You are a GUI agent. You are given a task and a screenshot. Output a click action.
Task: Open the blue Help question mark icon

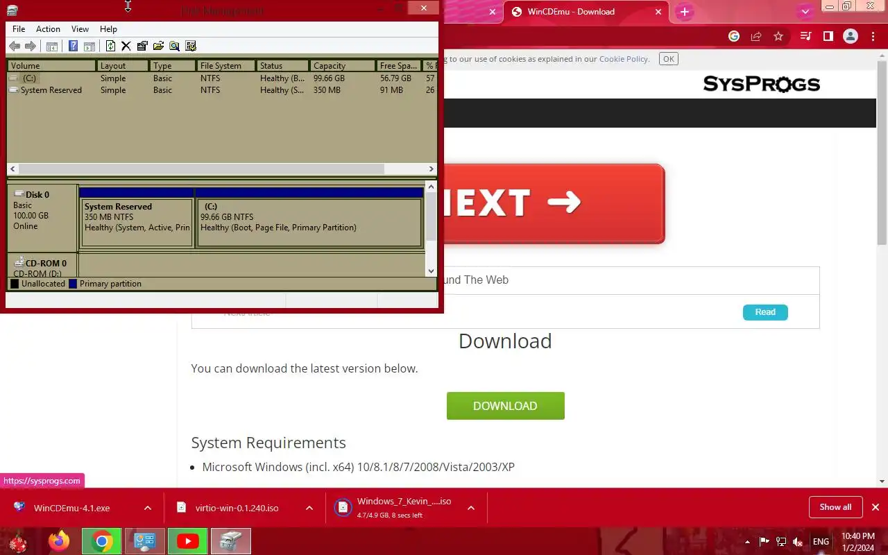73,46
